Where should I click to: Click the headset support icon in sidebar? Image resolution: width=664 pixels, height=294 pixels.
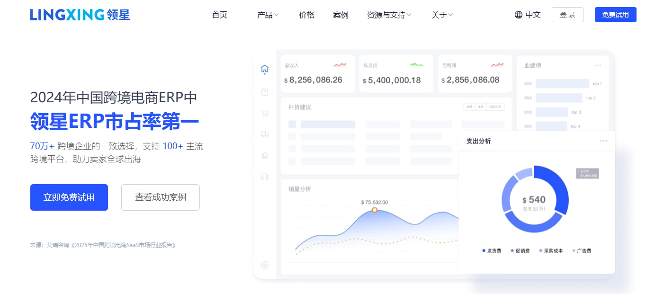tap(265, 176)
